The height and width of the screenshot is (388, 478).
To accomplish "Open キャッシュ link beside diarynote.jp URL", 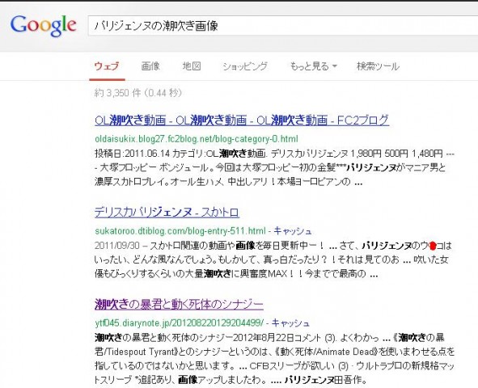I will [x=290, y=323].
